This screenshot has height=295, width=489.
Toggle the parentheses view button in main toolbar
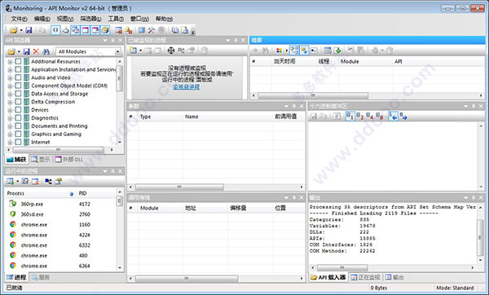click(x=55, y=30)
